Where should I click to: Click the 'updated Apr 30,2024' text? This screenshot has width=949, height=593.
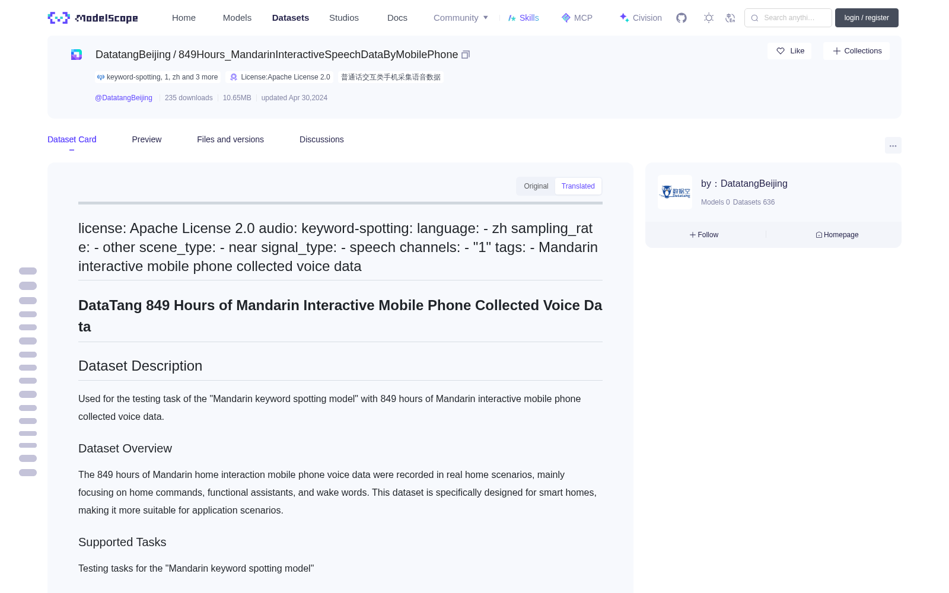[294, 98]
